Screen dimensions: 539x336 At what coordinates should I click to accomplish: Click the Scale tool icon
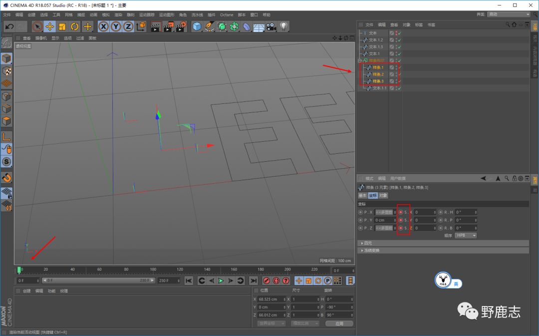point(62,26)
